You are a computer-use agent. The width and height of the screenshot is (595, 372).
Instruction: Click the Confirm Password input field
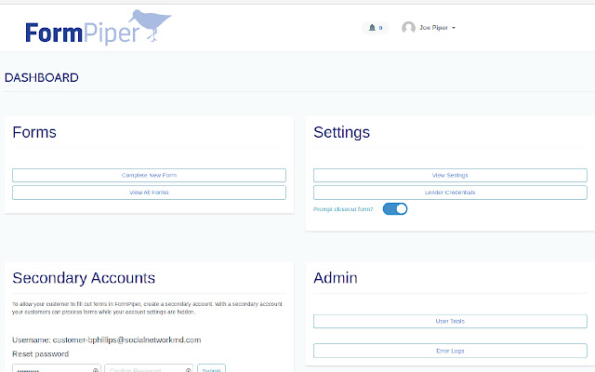[149, 369]
